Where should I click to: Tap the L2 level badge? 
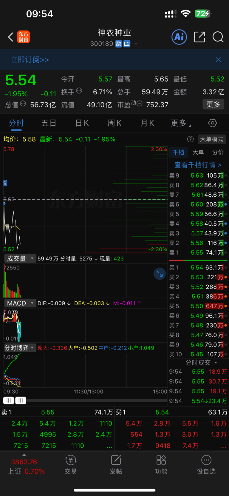click(x=127, y=44)
